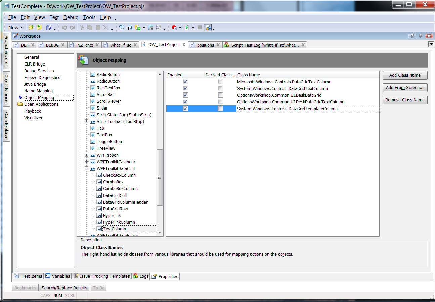Expand the WPFRibbon tree node
The width and height of the screenshot is (435, 302).
point(86,155)
